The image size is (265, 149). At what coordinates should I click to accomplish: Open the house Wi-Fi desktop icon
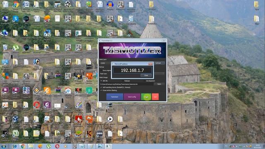click(68, 90)
